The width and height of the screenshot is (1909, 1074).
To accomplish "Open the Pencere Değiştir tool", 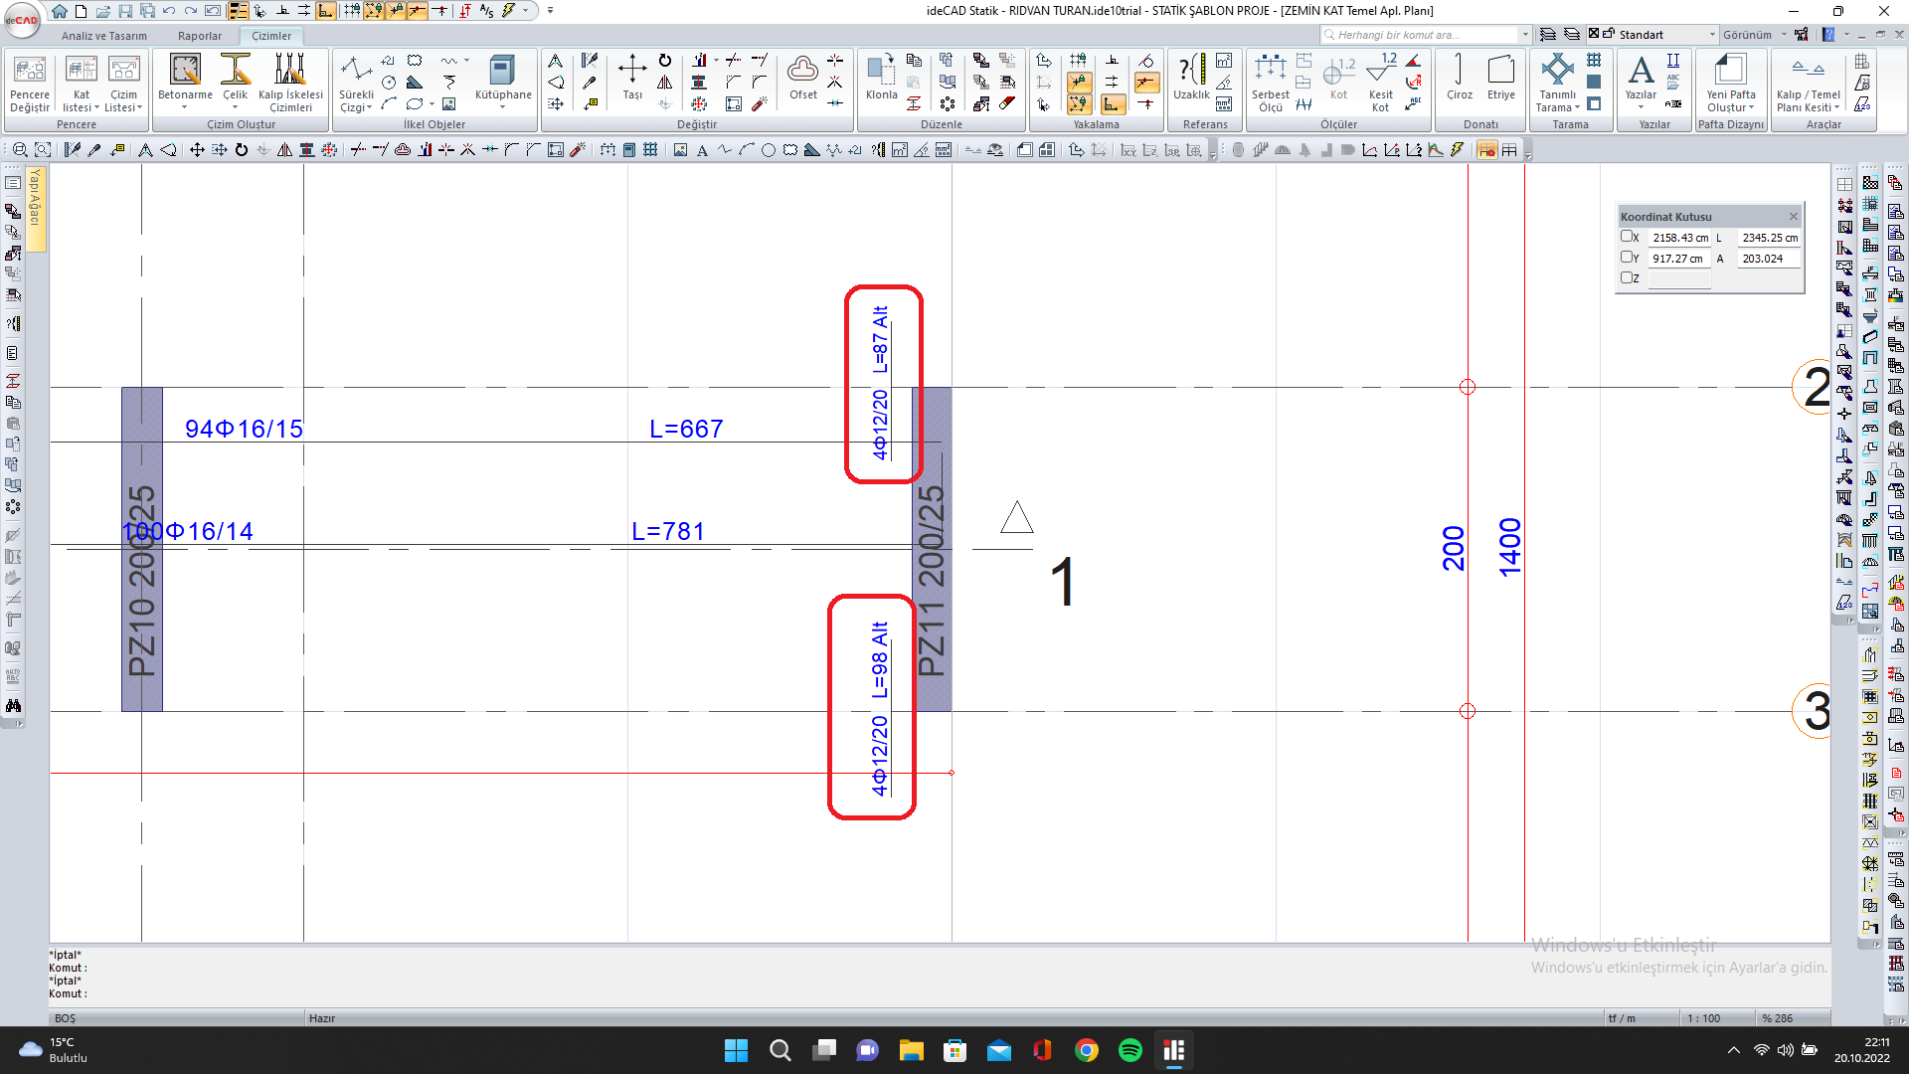I will click(x=30, y=84).
